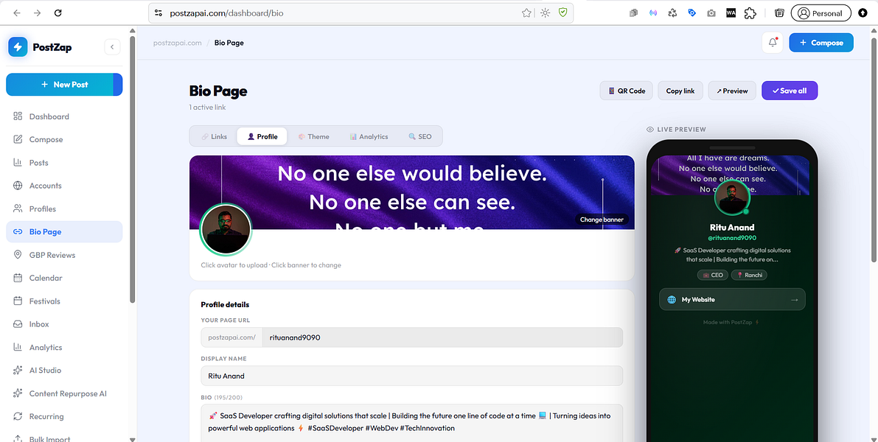878x442 pixels.
Task: Click the sidebar vertical scrollbar
Action: [132, 169]
